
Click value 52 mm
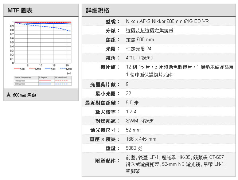point(133,130)
